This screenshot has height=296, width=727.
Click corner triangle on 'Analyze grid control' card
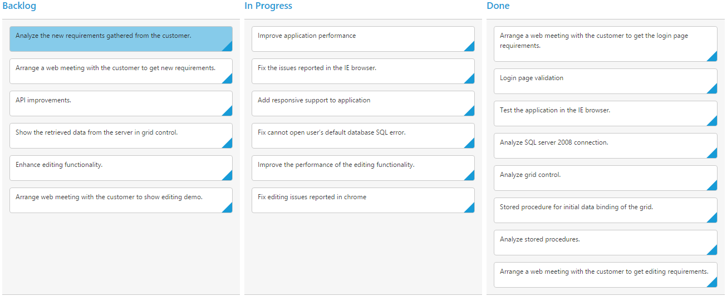point(714,187)
